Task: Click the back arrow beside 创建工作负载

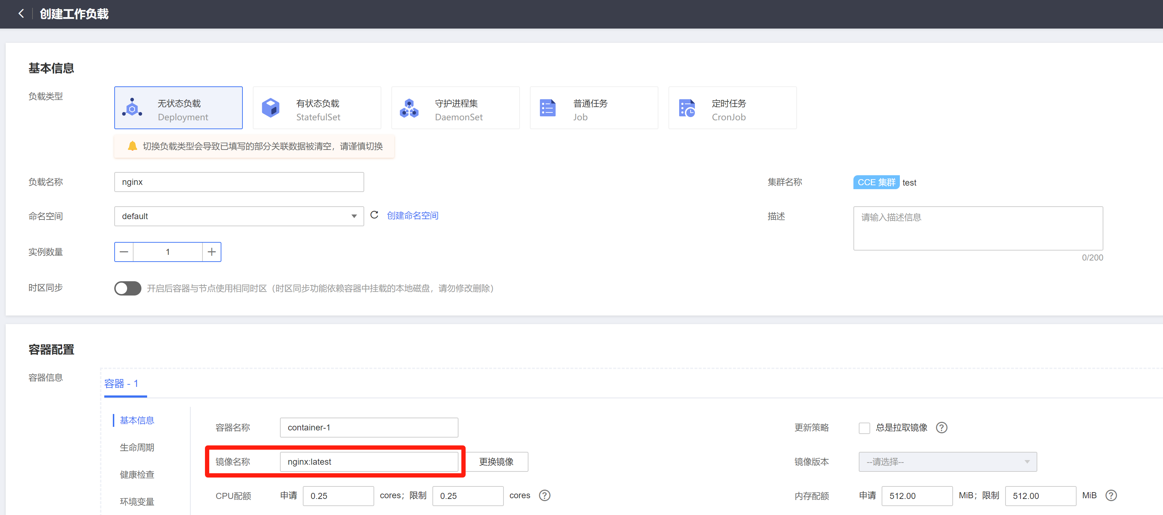Action: click(21, 14)
